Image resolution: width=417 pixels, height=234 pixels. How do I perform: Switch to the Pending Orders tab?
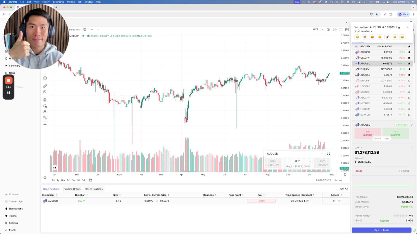click(72, 189)
